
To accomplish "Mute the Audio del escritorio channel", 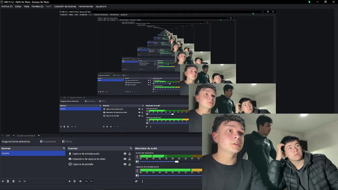I will 137,161.
